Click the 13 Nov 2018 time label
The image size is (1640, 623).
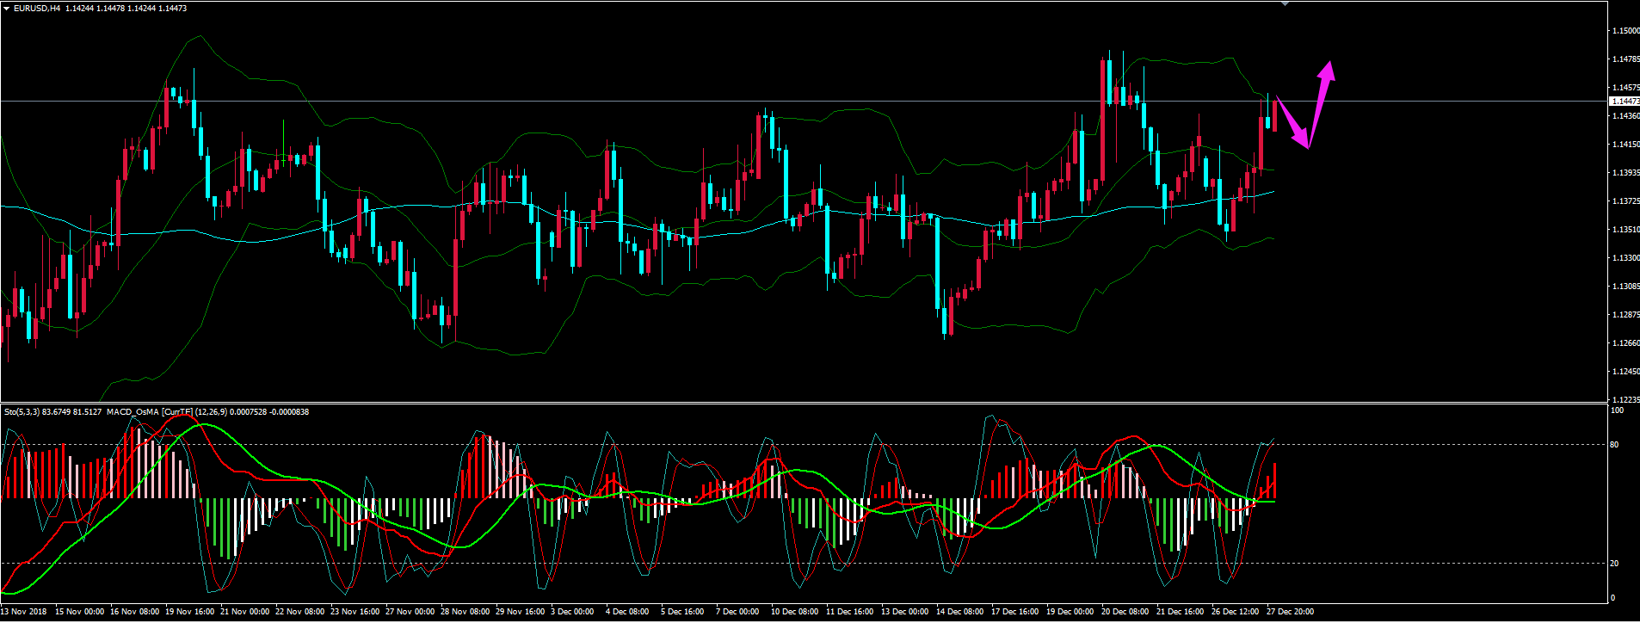[x=24, y=612]
